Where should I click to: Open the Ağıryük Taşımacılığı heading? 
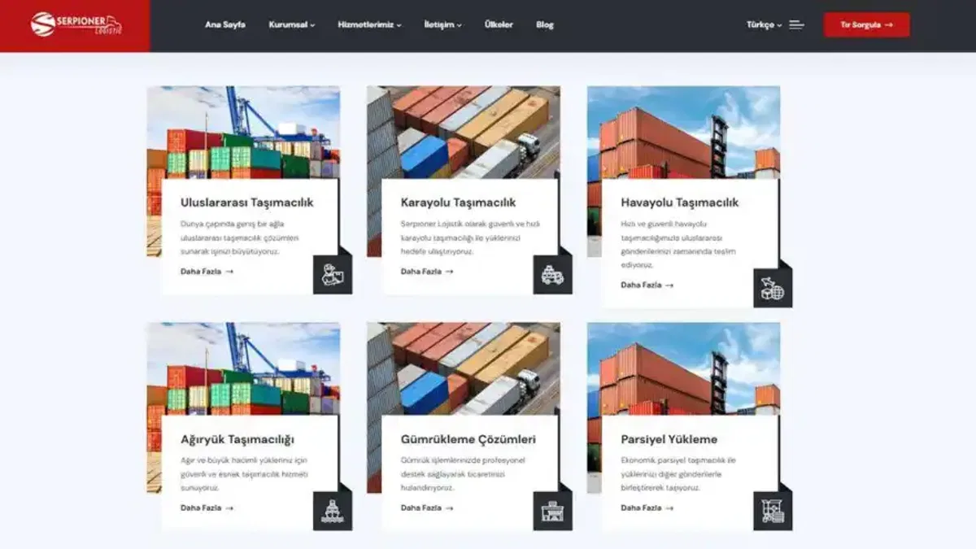(237, 439)
